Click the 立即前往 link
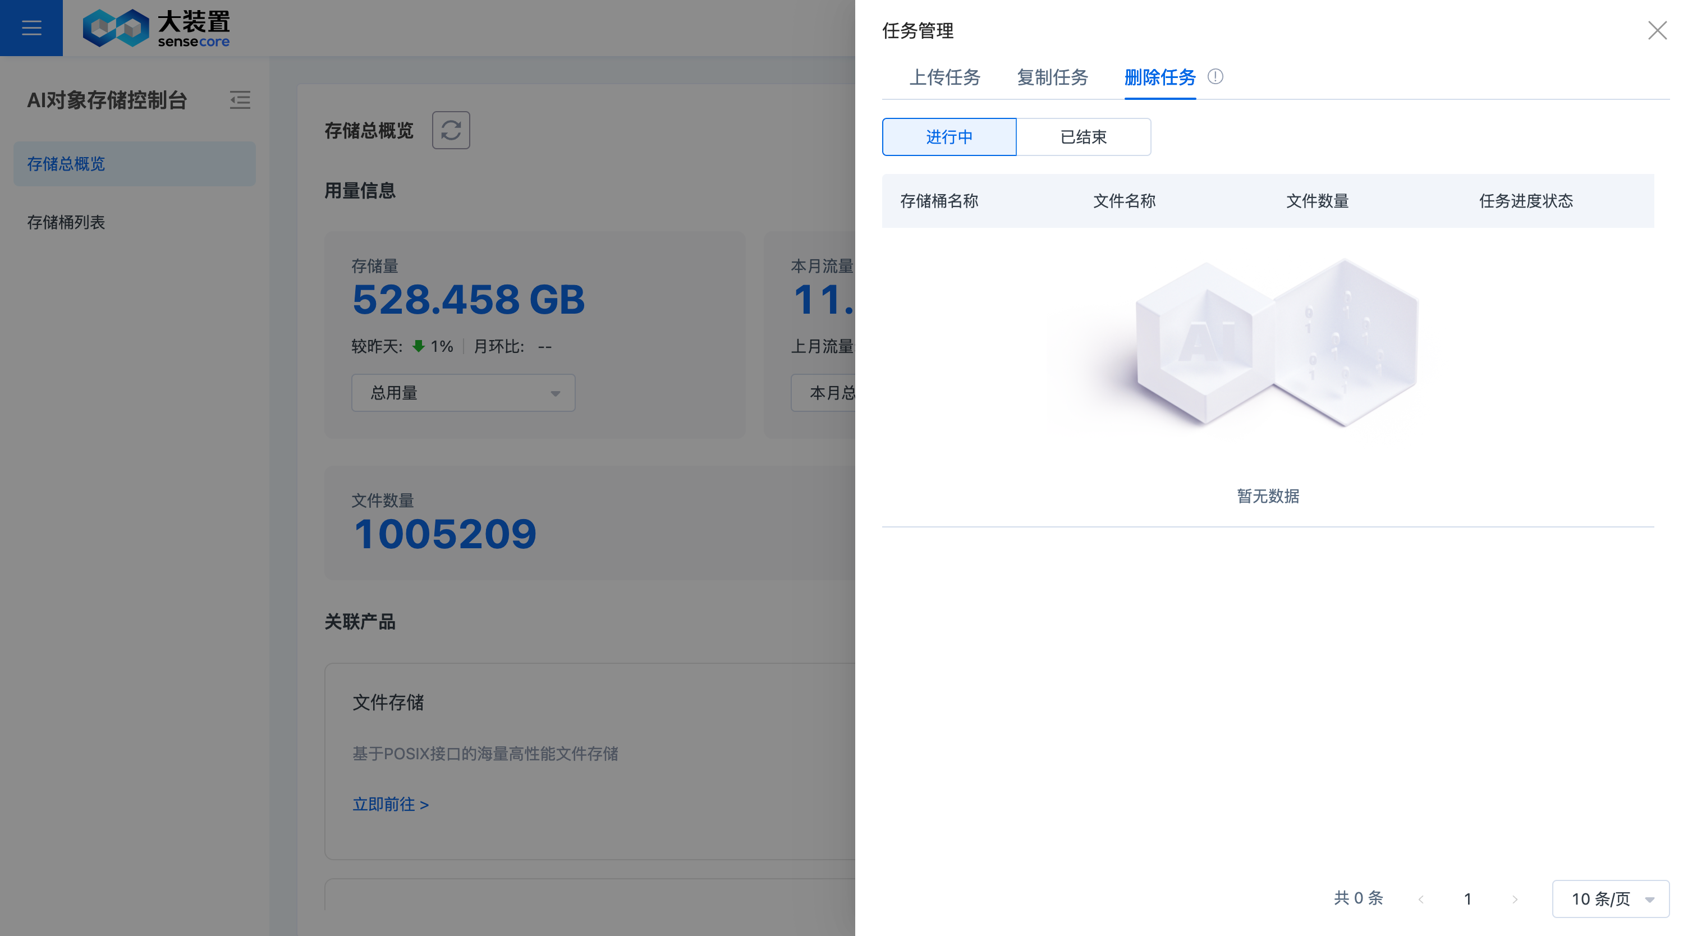Viewport: 1697px width, 936px height. 391,804
